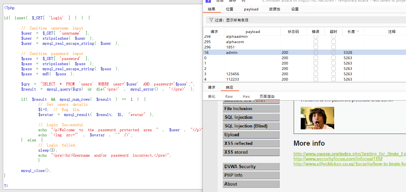Viewport: 406px width, 192px height.
Task: Toggle the 错误 checkbox in 112233 row
Action: point(316,79)
